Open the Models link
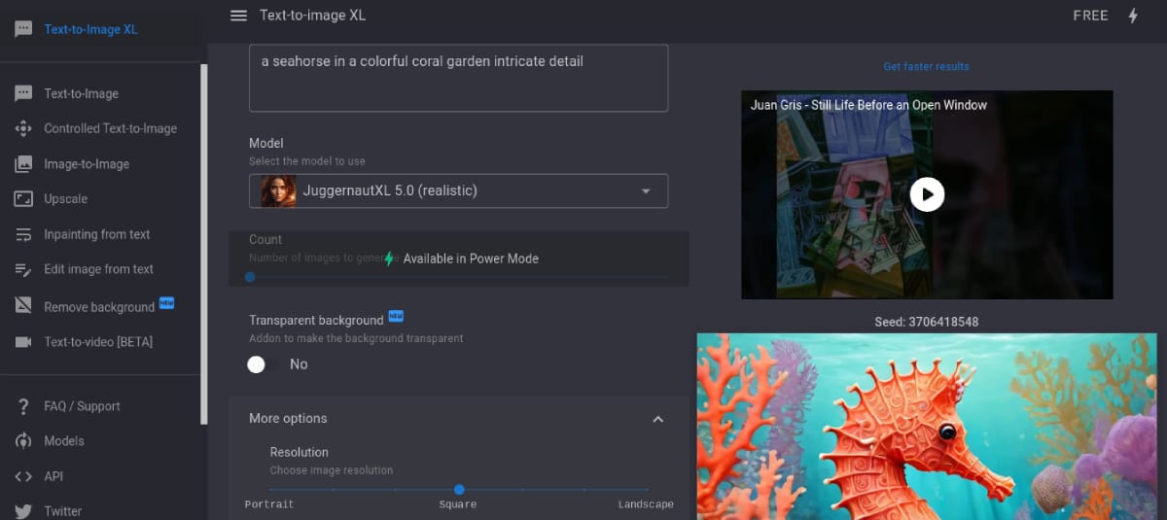The width and height of the screenshot is (1167, 520). click(x=64, y=441)
